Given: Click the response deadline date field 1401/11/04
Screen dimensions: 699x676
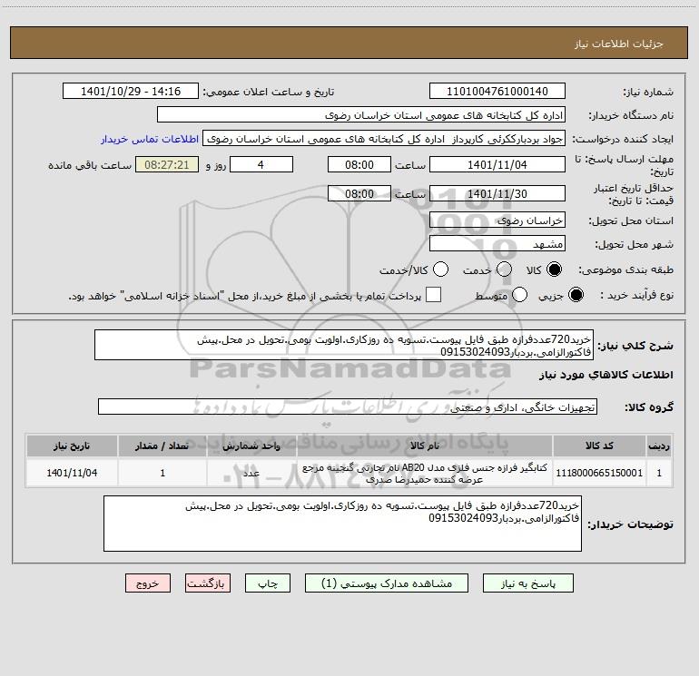Looking at the screenshot, I should coord(497,165).
